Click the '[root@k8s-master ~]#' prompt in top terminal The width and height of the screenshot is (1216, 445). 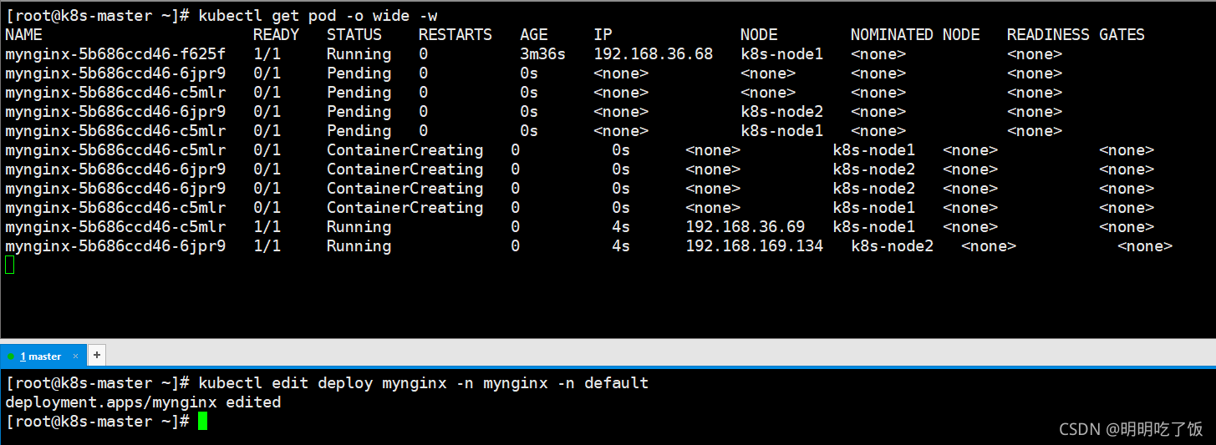[x=98, y=16]
